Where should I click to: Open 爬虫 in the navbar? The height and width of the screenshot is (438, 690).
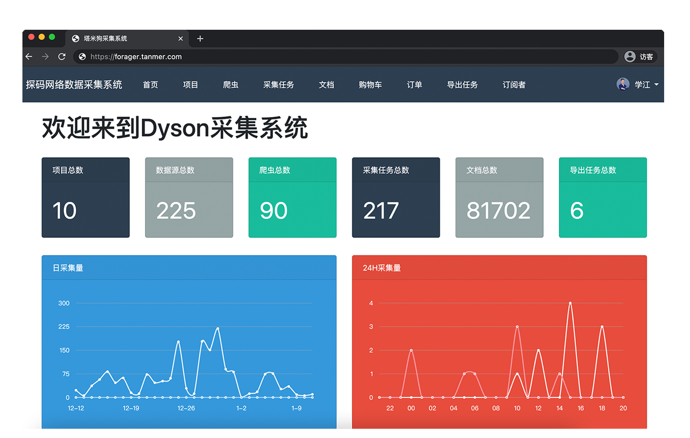(231, 84)
